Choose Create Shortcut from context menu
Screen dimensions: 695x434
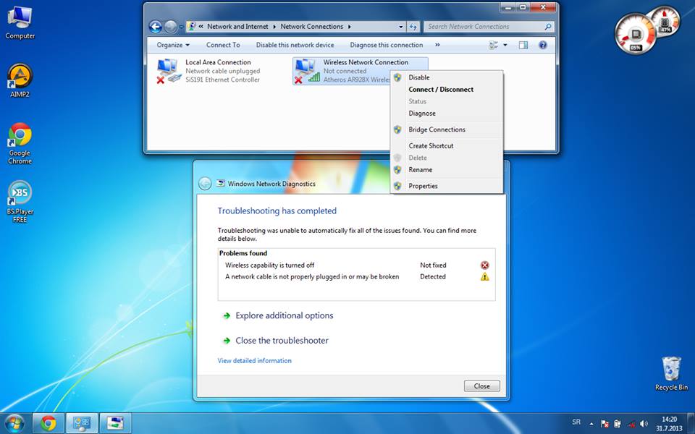pyautogui.click(x=447, y=145)
